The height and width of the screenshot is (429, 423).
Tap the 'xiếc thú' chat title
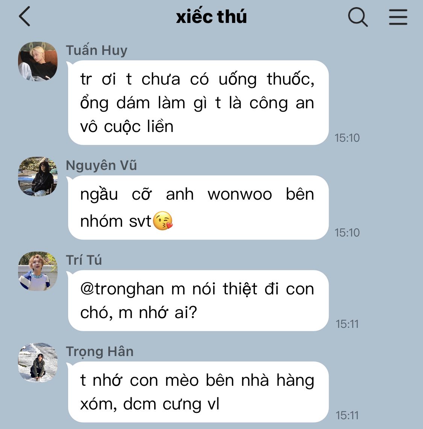pyautogui.click(x=211, y=17)
